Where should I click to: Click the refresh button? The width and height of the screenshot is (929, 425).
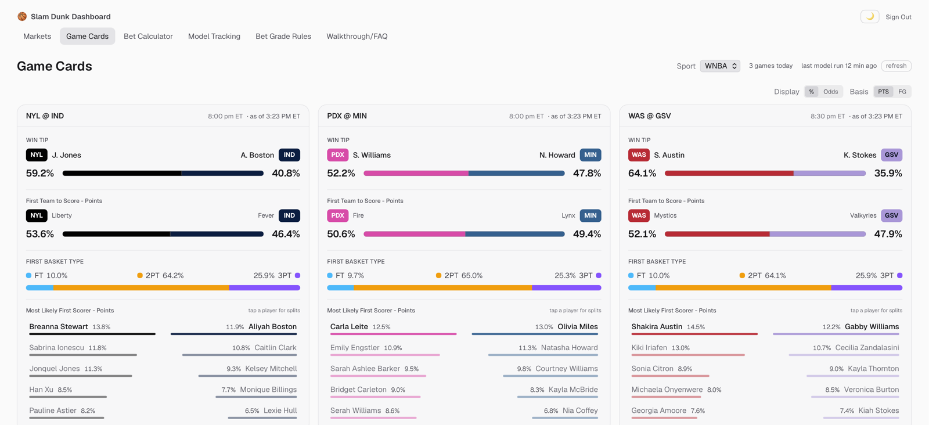point(896,66)
